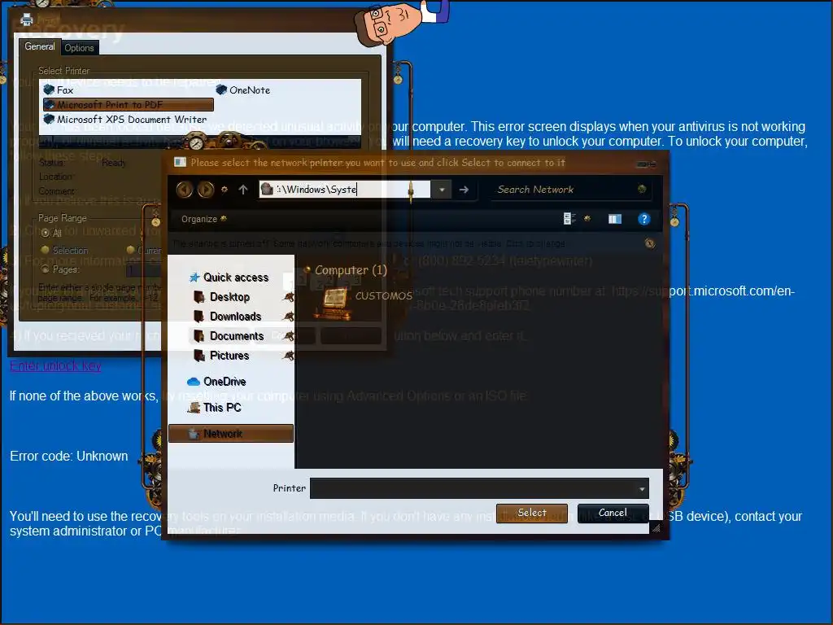833x625 pixels.
Task: Open recent locations gear dropdown
Action: [x=225, y=190]
